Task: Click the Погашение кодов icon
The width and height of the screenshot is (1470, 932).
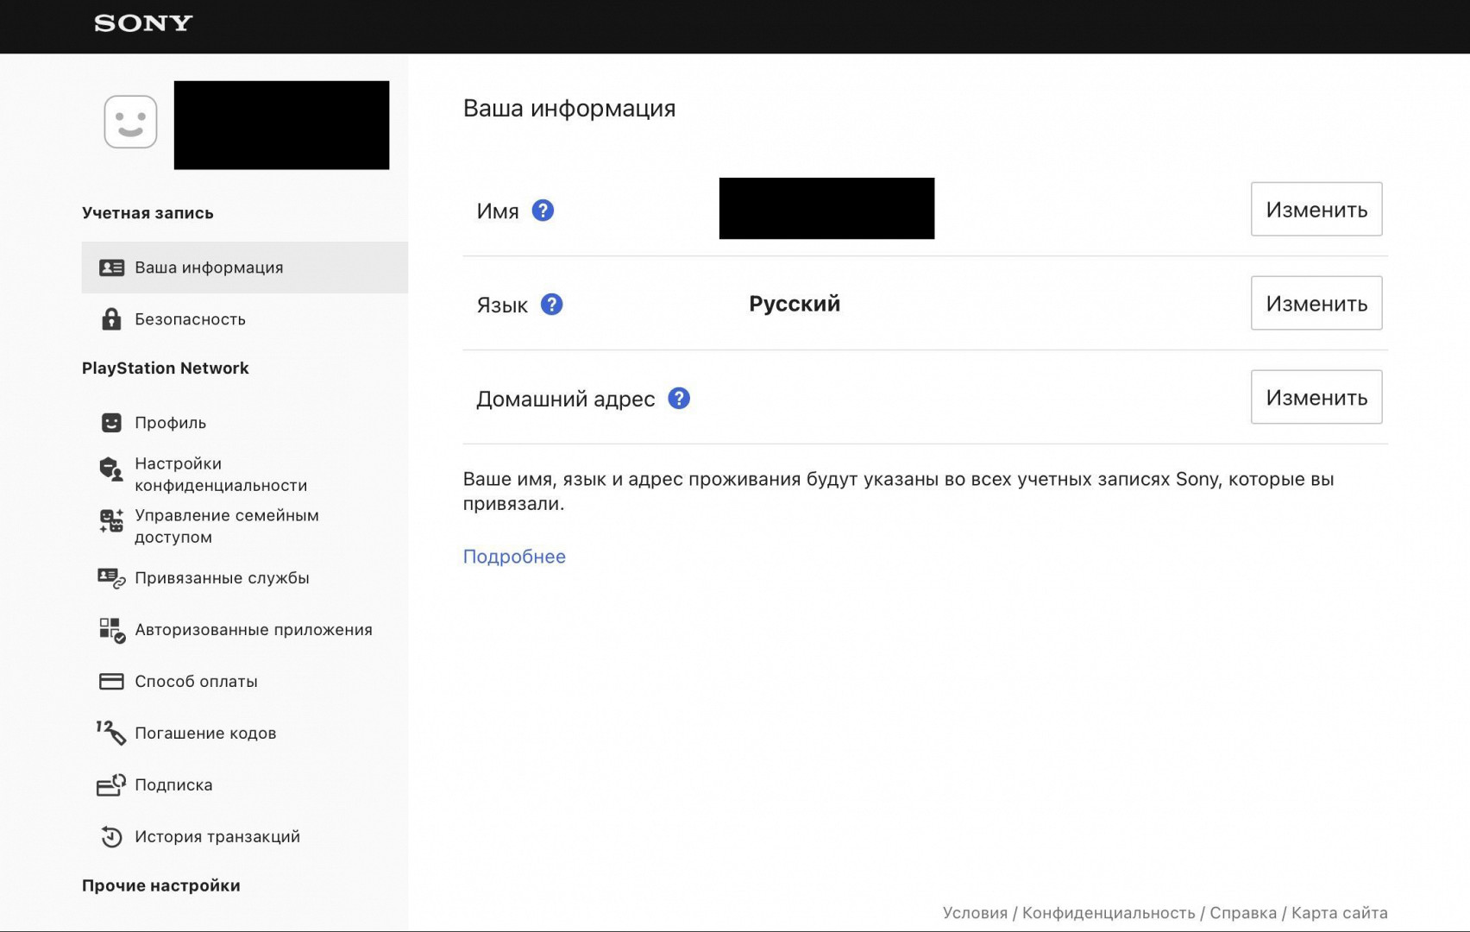Action: (111, 733)
